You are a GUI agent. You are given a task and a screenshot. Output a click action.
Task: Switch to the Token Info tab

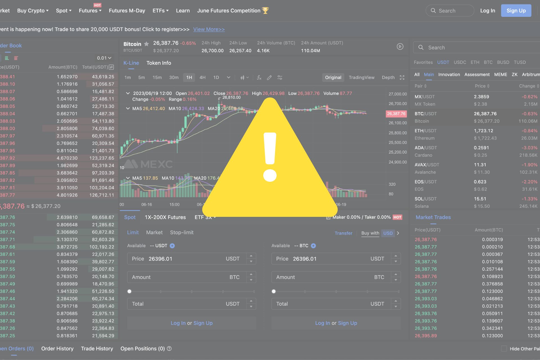tap(159, 63)
